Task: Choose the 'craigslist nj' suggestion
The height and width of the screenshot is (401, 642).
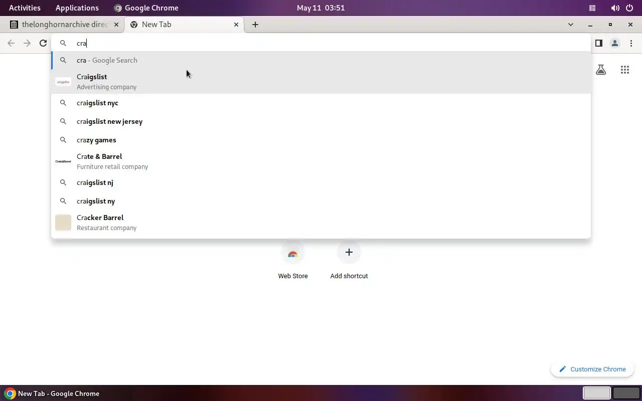Action: coord(321,182)
